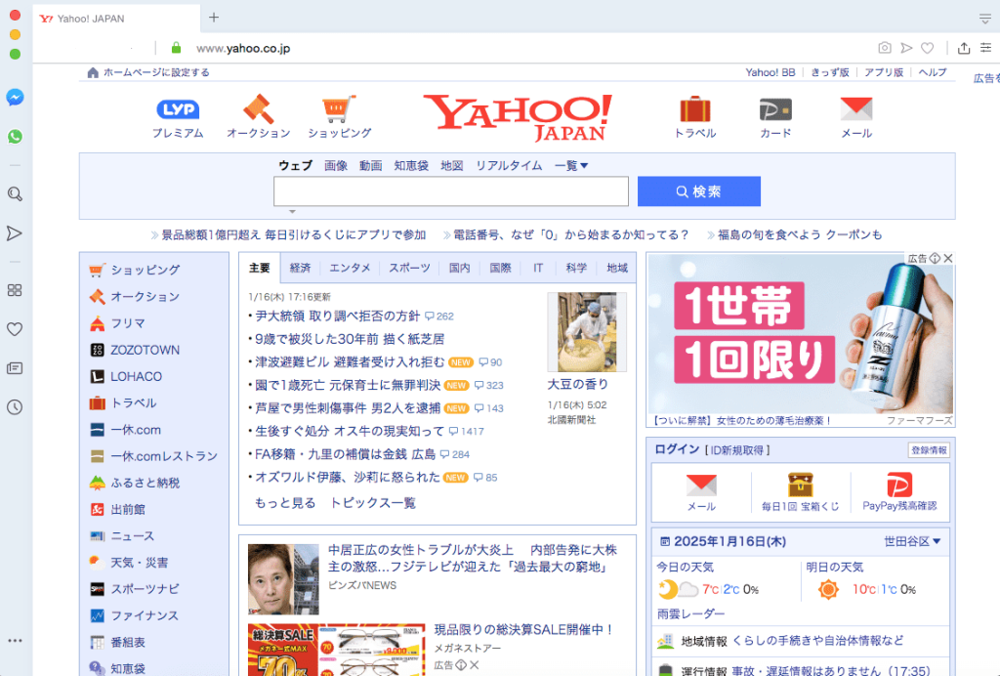Click ホームページに設定する link
1000x676 pixels.
pos(156,72)
